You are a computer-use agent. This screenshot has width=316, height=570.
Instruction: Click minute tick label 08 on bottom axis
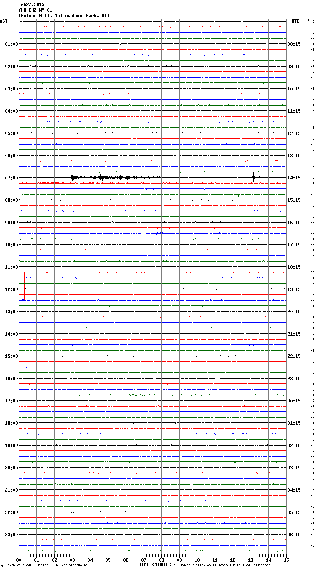(161, 560)
